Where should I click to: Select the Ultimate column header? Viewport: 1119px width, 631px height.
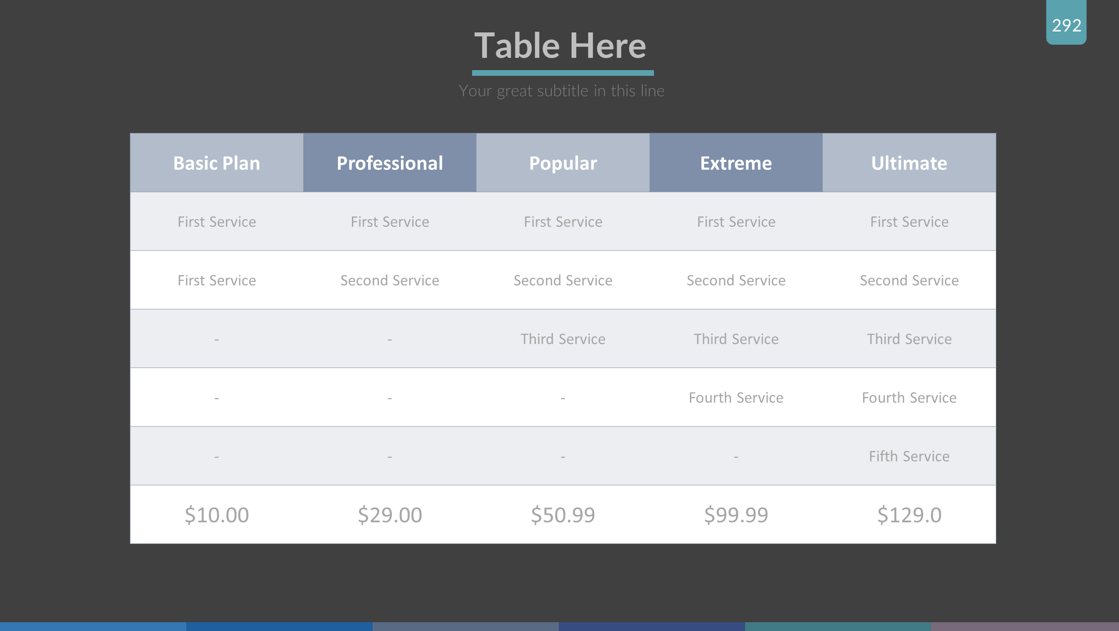pyautogui.click(x=909, y=163)
